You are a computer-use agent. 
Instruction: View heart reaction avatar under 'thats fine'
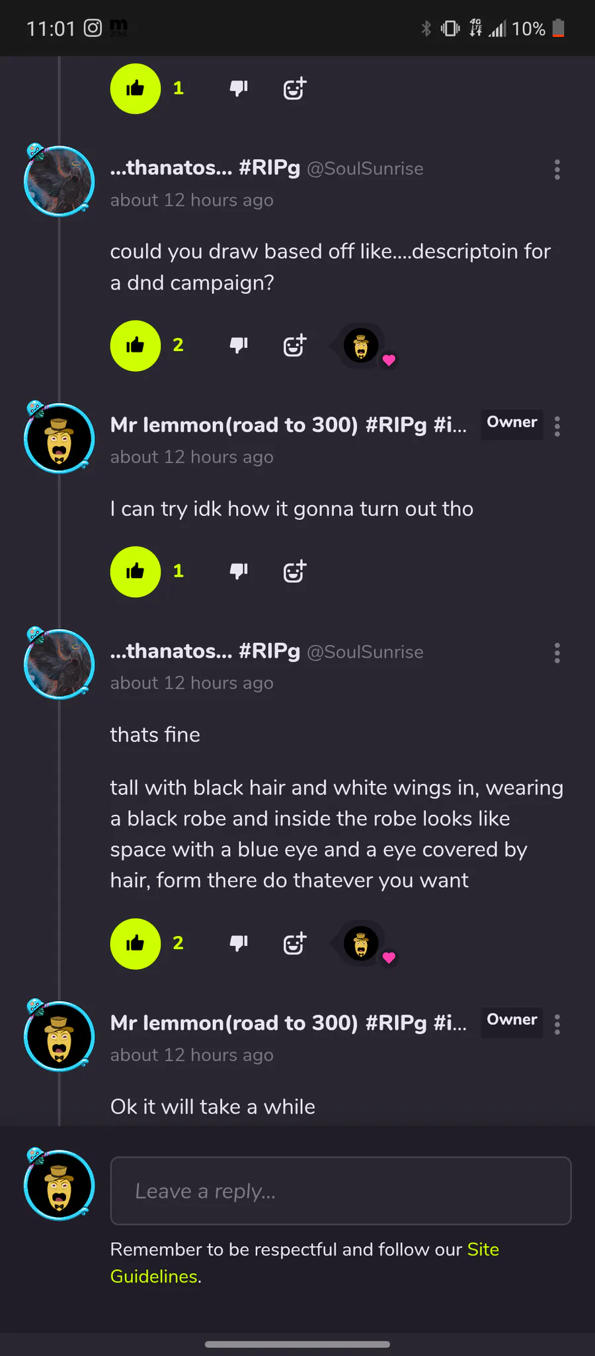(x=362, y=943)
